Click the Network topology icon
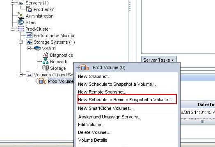The image size is (215, 147). [x=46, y=61]
